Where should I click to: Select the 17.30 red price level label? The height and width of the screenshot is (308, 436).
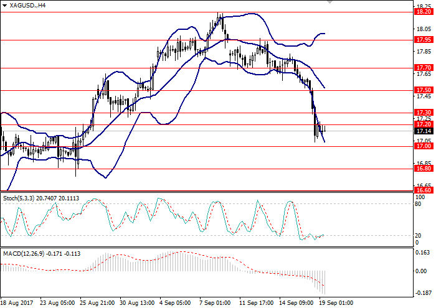click(424, 113)
